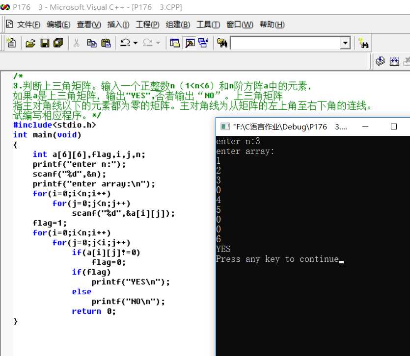Toggle the Workspace window icon

[175, 43]
